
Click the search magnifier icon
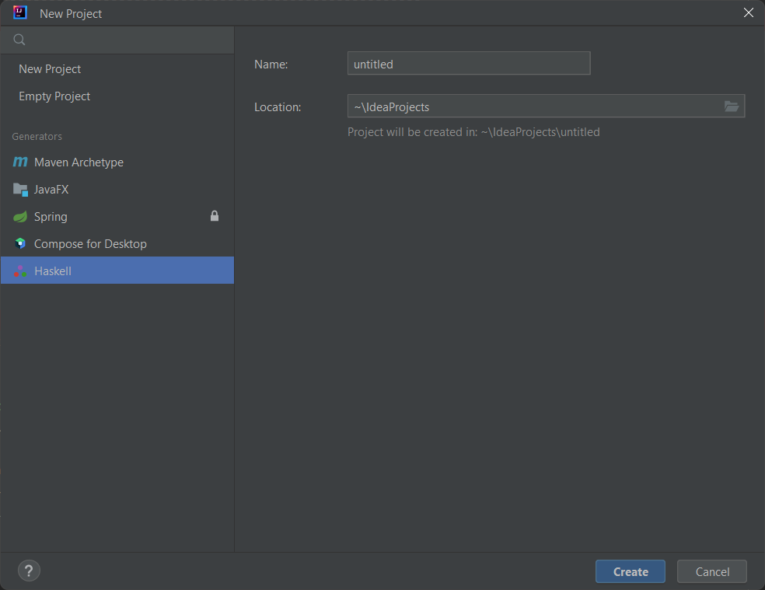[x=19, y=40]
